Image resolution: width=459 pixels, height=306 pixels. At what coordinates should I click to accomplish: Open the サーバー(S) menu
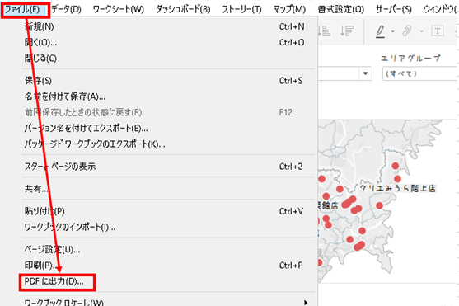point(393,9)
